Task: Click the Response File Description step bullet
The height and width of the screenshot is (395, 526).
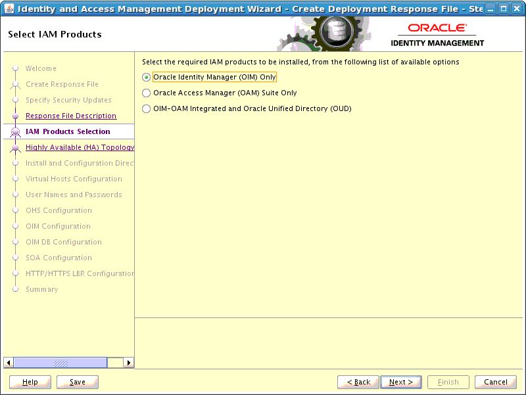Action: tap(15, 116)
